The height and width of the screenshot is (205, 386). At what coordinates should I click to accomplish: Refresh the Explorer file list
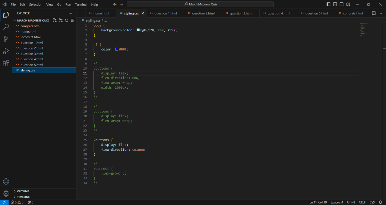click(x=67, y=20)
